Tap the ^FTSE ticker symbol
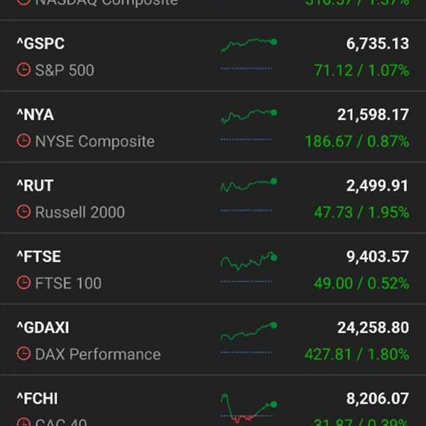 tap(39, 257)
